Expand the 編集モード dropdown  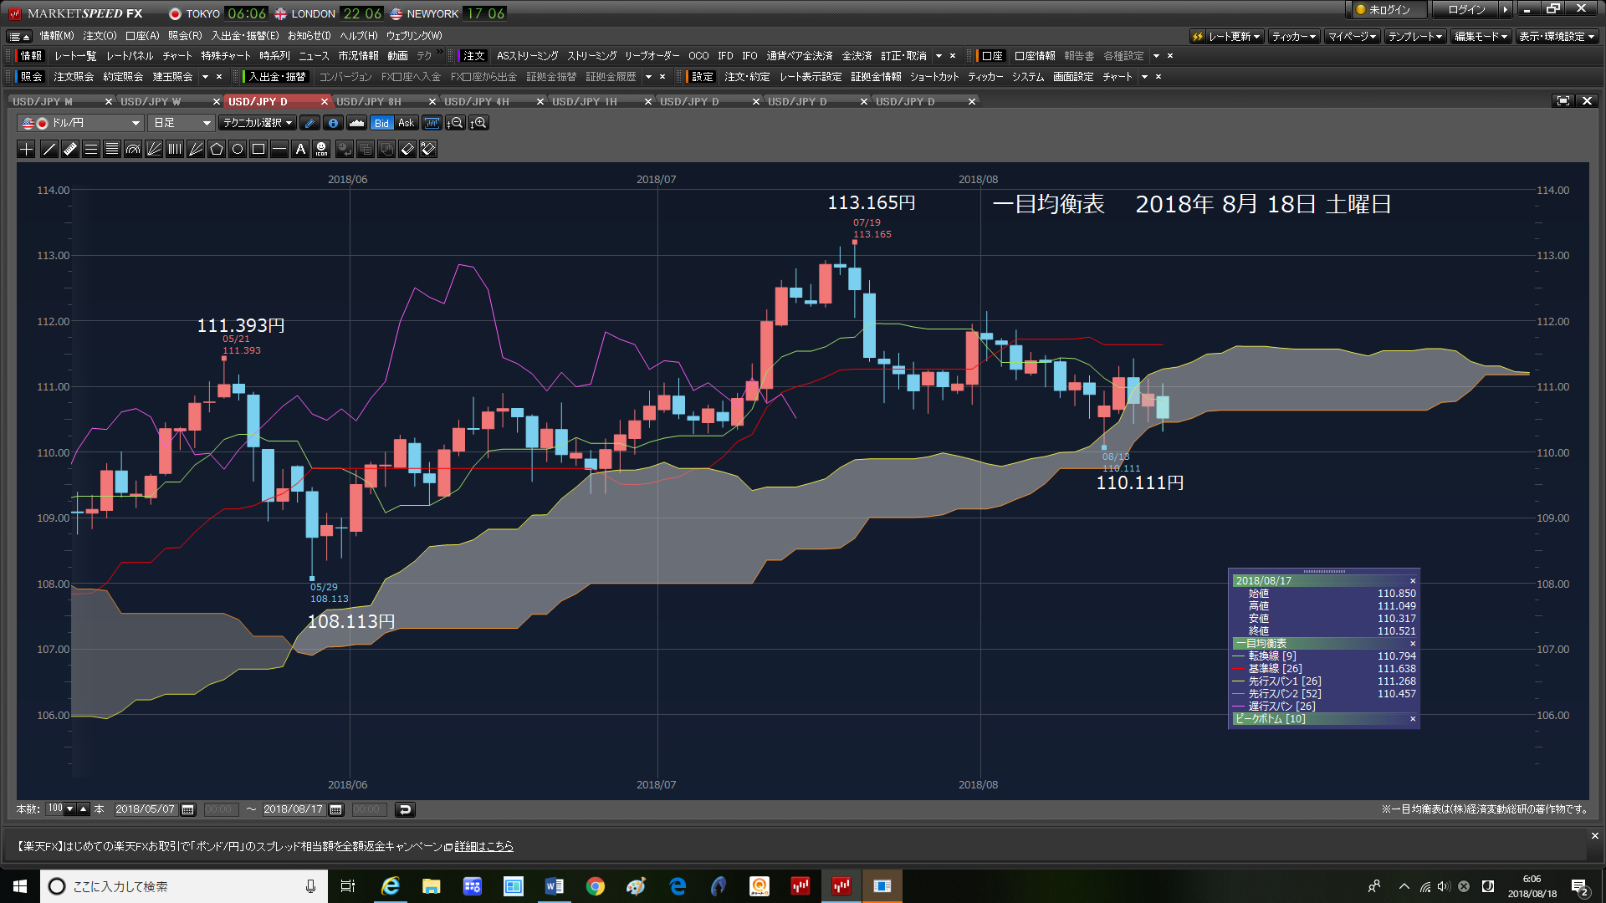(1481, 36)
